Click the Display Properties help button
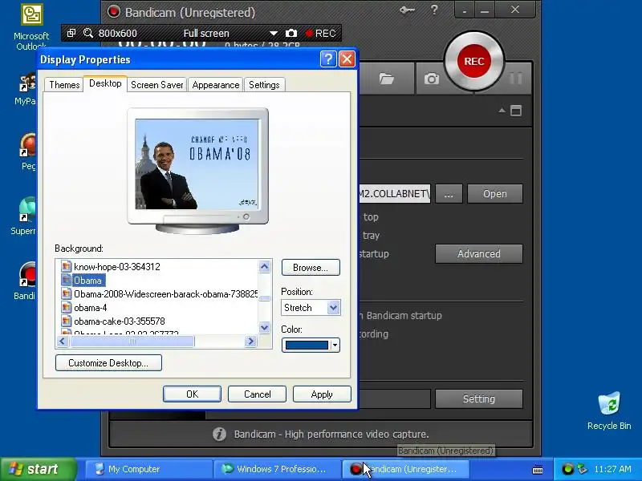The image size is (642, 481). pyautogui.click(x=328, y=59)
